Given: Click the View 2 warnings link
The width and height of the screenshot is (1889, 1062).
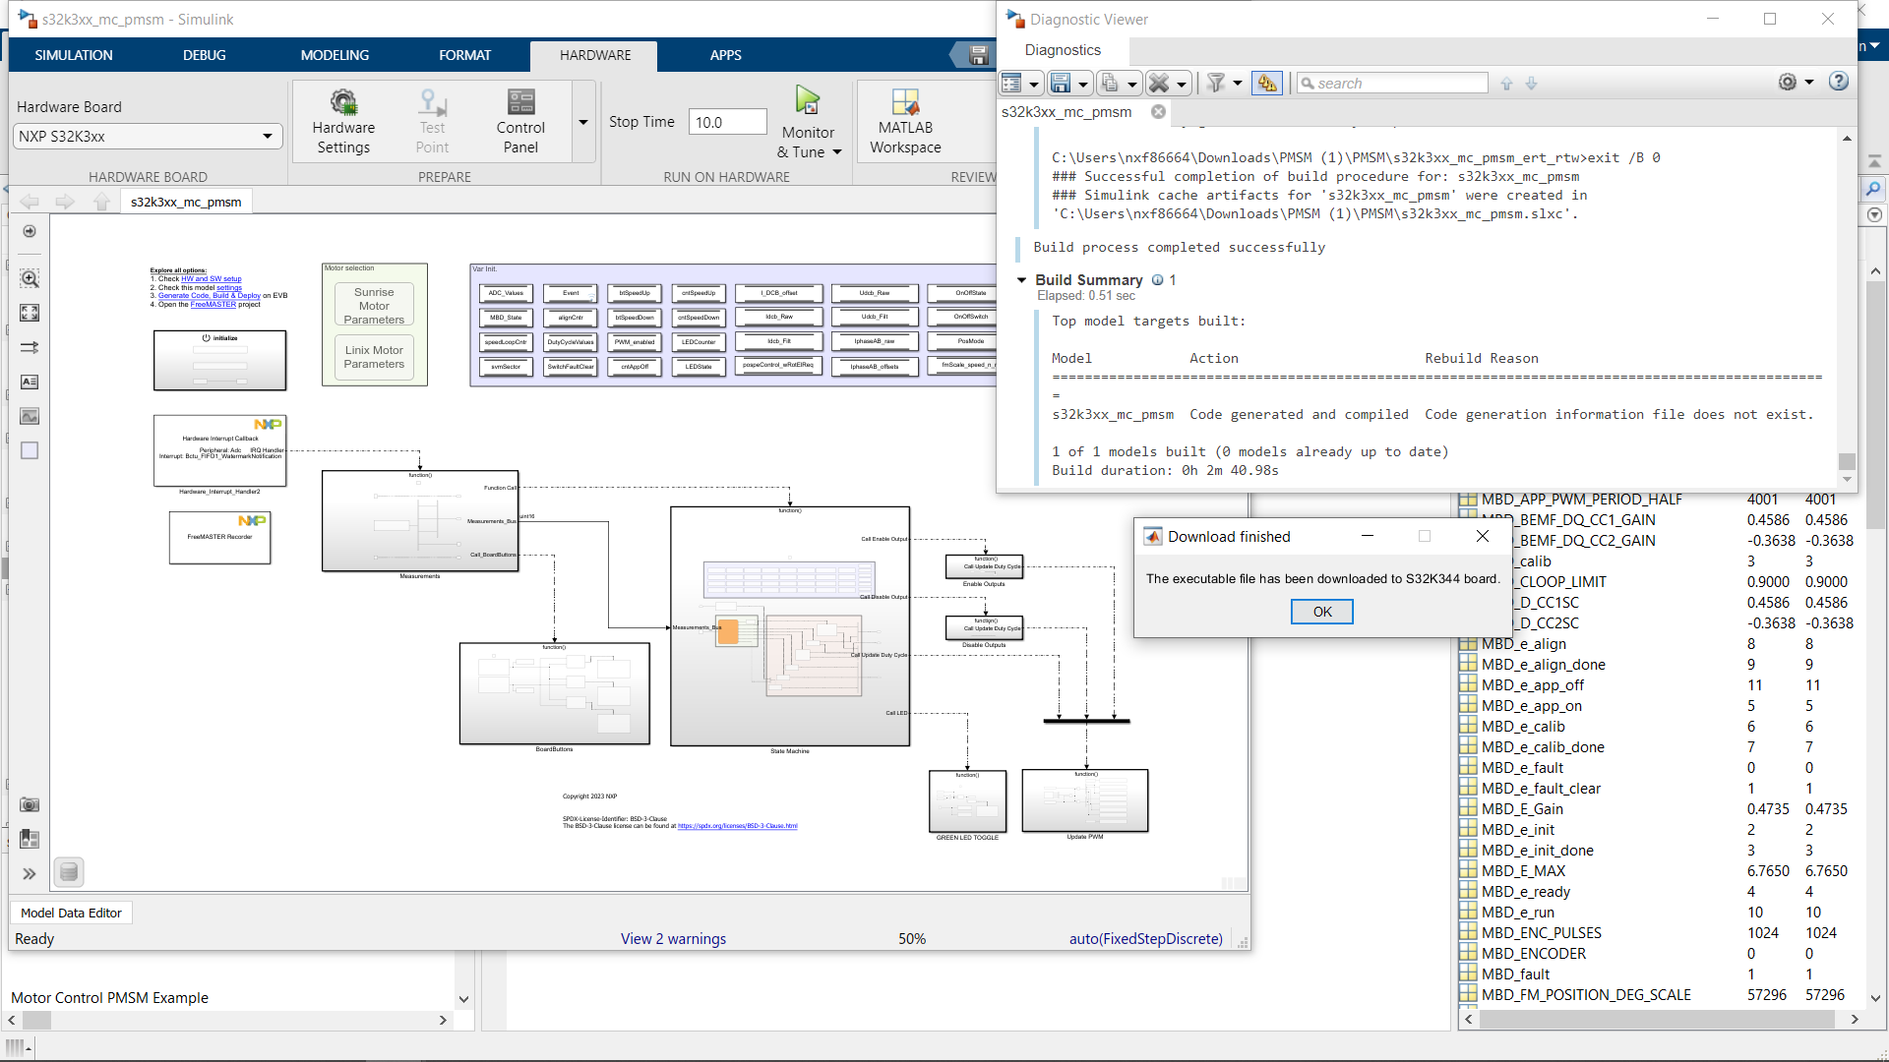Looking at the screenshot, I should click(x=673, y=939).
